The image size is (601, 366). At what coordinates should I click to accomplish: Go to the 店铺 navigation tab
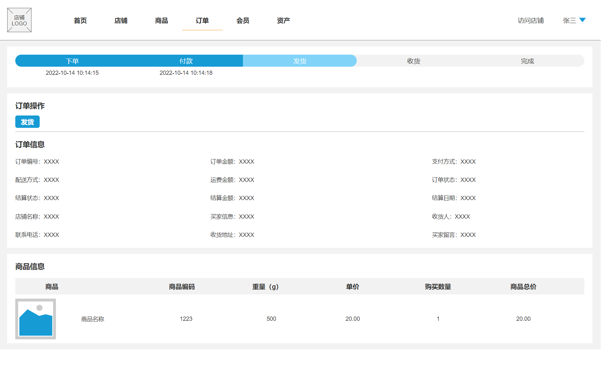coord(121,20)
